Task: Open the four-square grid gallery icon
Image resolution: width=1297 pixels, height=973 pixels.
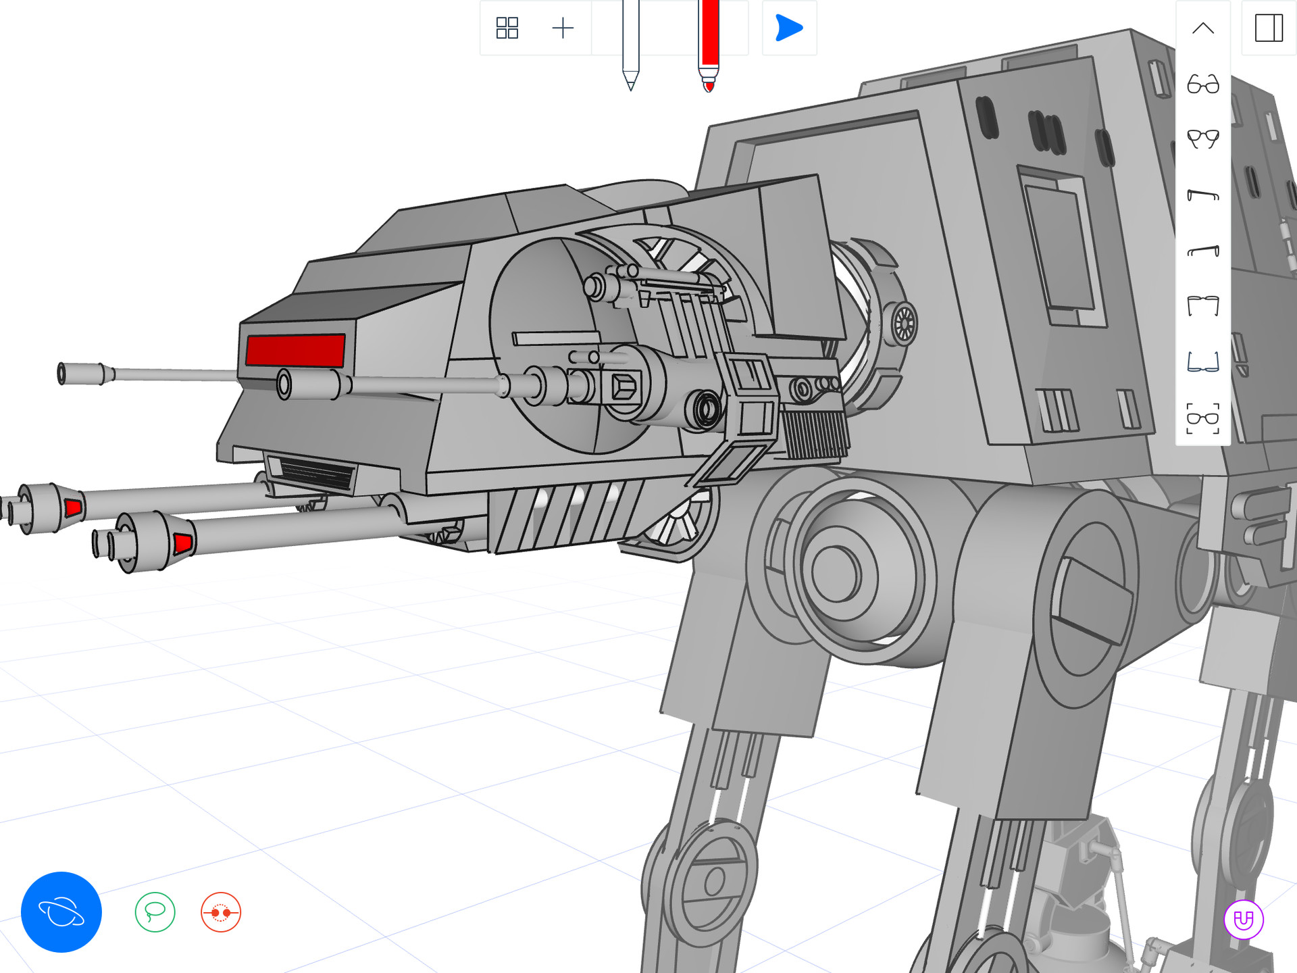Action: tap(507, 28)
